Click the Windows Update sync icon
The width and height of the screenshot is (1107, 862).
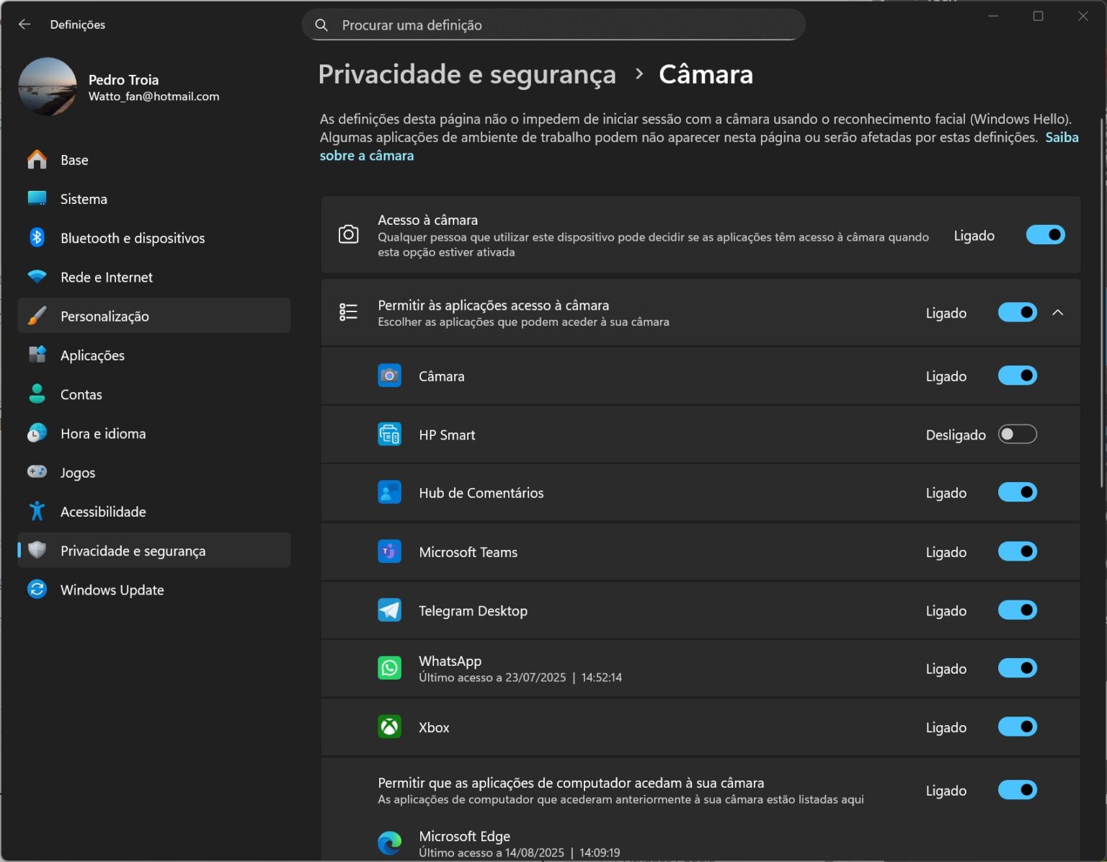tap(37, 590)
